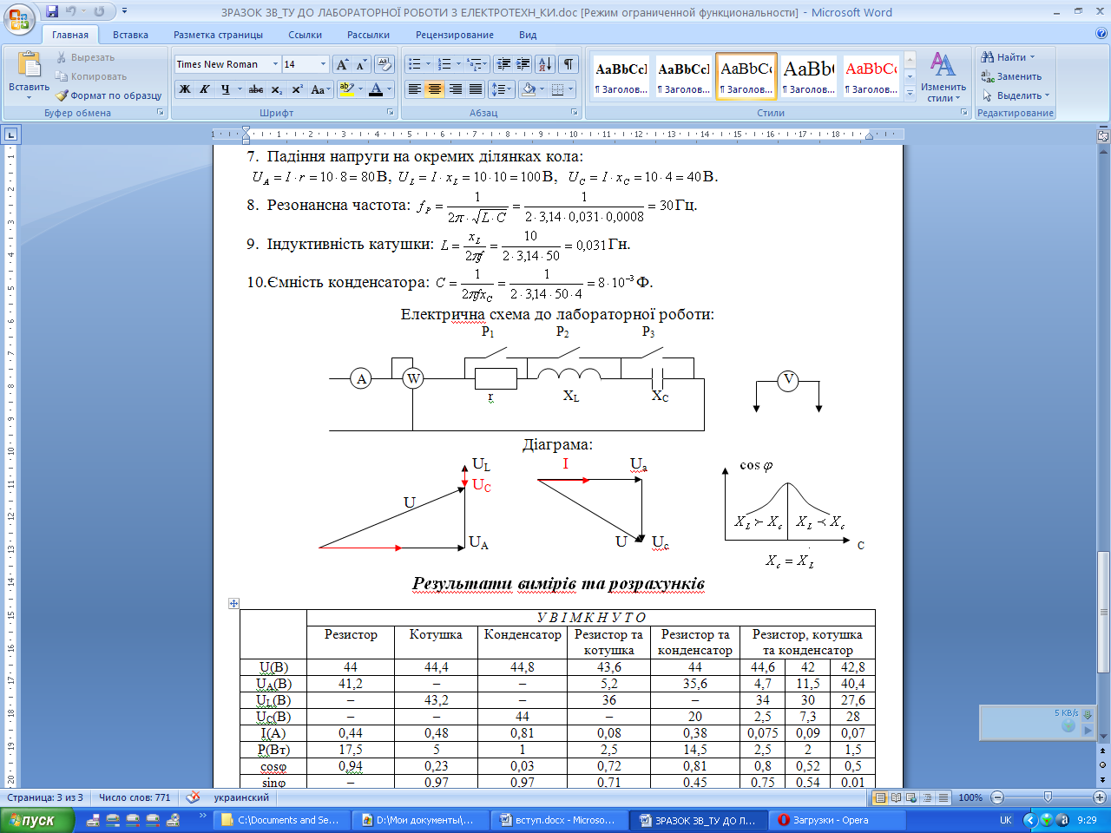The width and height of the screenshot is (1111, 833).
Task: Open the font name dropdown Times New Roman
Action: (x=275, y=64)
